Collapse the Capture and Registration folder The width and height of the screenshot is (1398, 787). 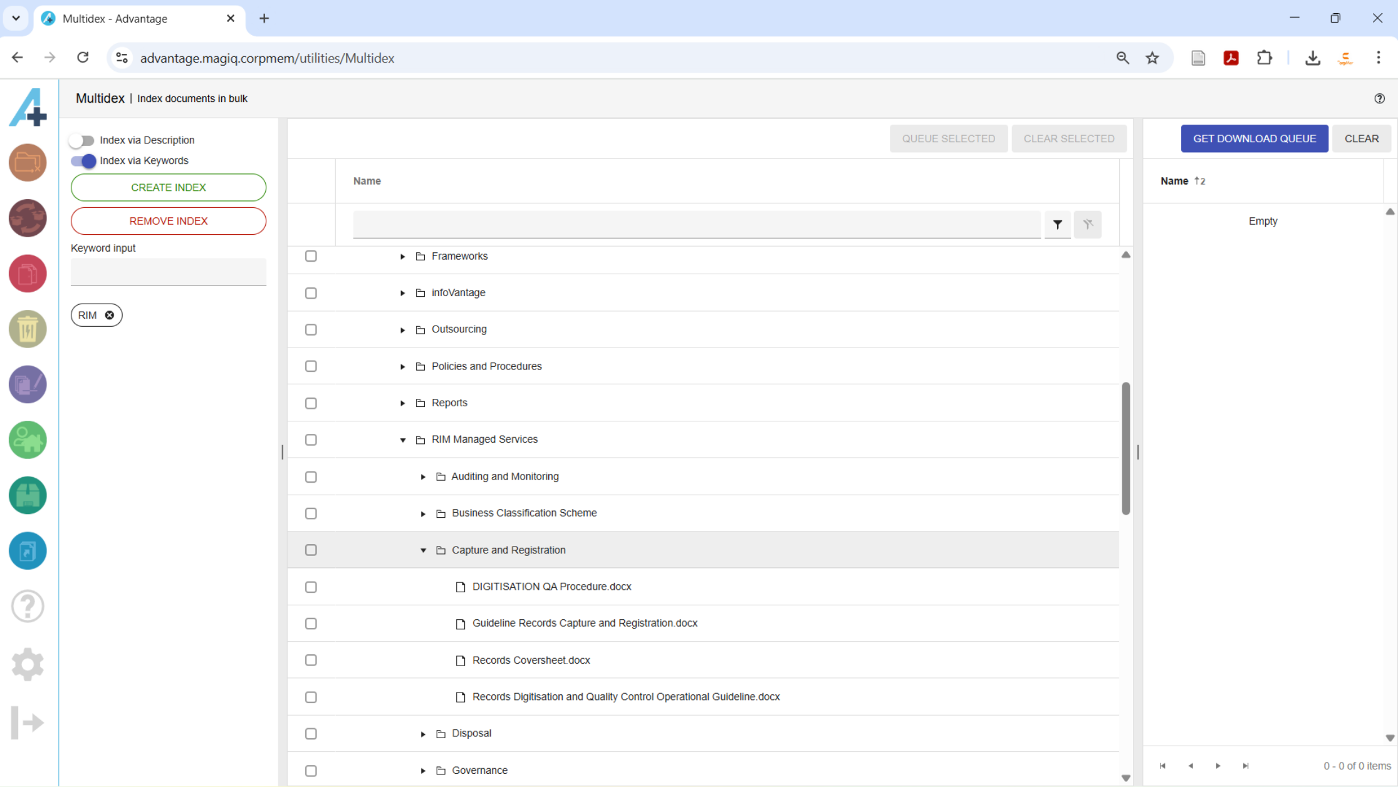click(x=423, y=550)
